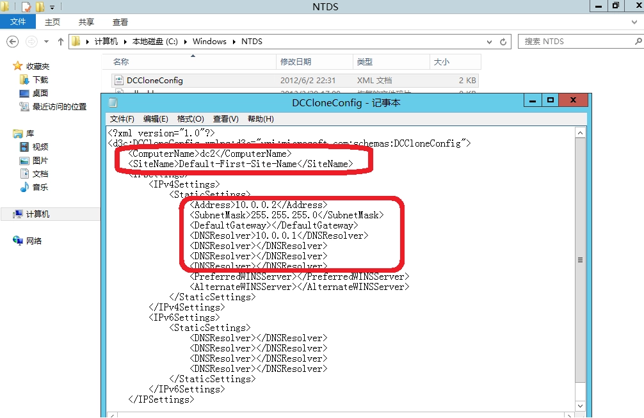644x418 pixels.
Task: Select 最近访问的位置 in the navigation pane
Action: (x=59, y=107)
